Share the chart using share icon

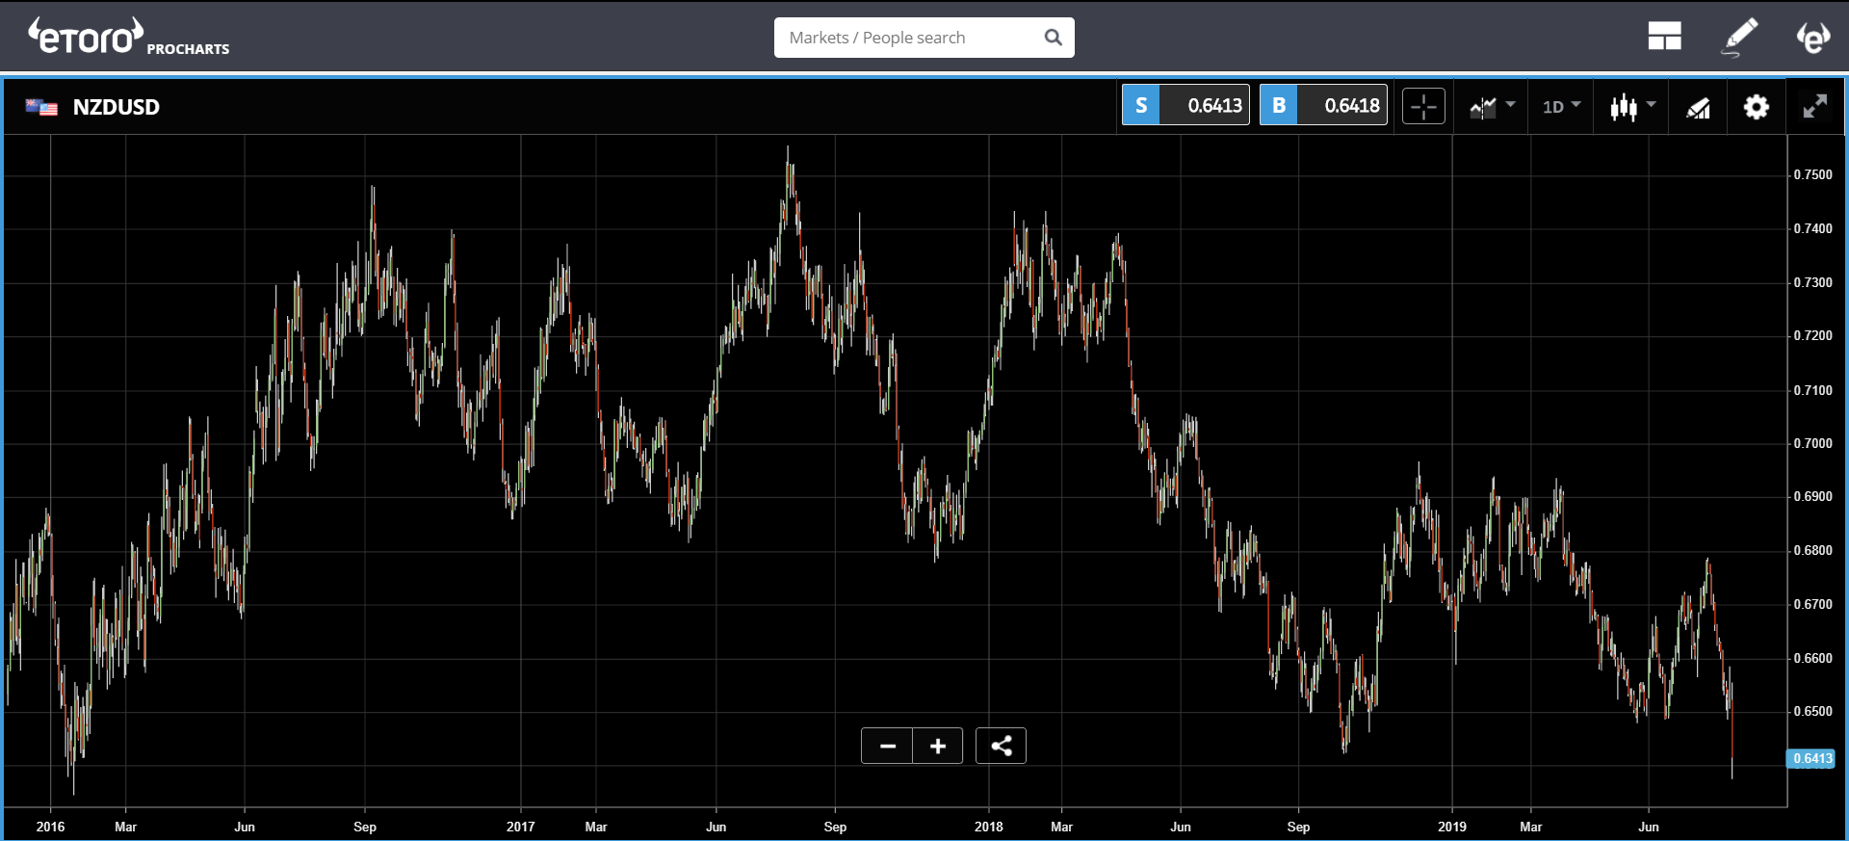coord(1001,746)
